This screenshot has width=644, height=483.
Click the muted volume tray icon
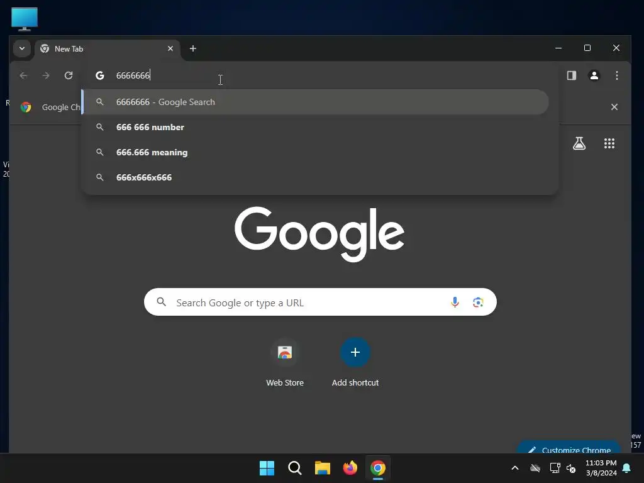point(571,468)
